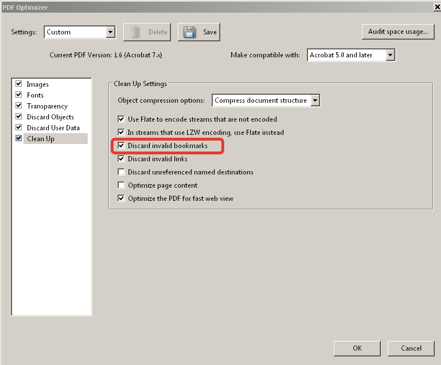This screenshot has width=441, height=365.
Task: Click the Clean Up Settings group title
Action: click(140, 84)
